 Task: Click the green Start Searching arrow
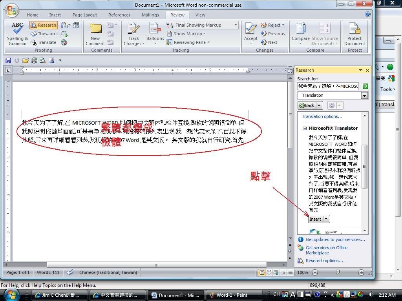365,86
